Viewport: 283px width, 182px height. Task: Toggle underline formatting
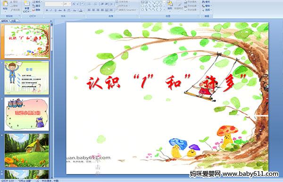click(55, 10)
